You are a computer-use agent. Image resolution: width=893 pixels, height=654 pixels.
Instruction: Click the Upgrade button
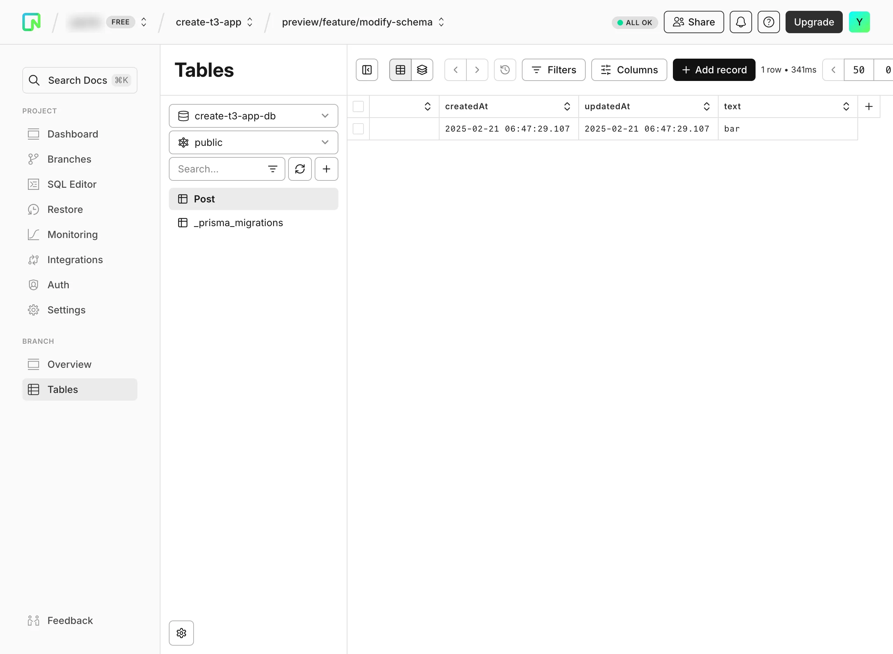[813, 22]
